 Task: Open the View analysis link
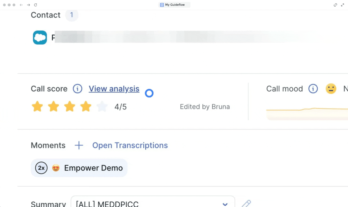point(114,89)
